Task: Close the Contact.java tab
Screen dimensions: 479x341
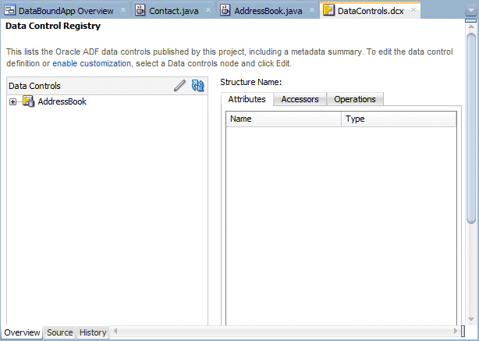Action: coord(208,10)
